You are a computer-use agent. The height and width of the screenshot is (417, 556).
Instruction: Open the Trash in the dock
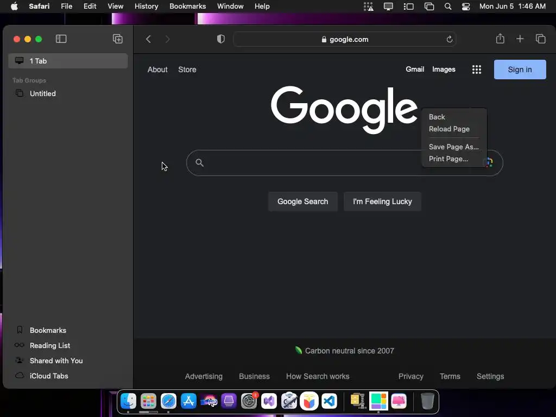pos(427,401)
